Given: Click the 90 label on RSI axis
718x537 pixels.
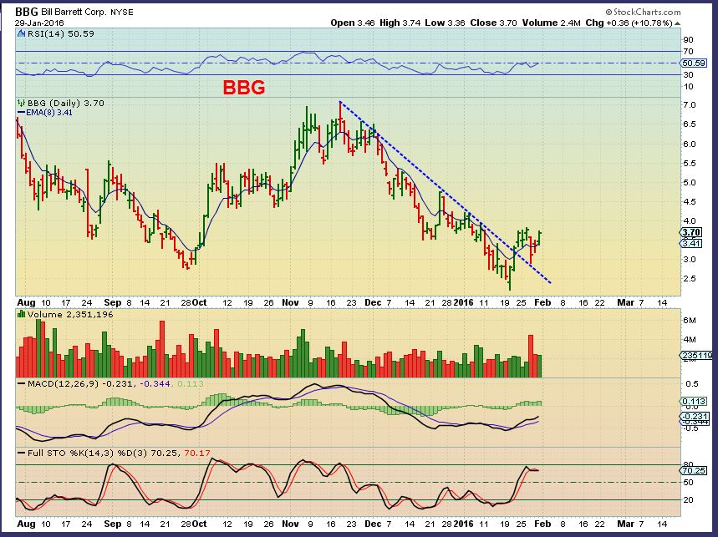Looking at the screenshot, I should (688, 40).
